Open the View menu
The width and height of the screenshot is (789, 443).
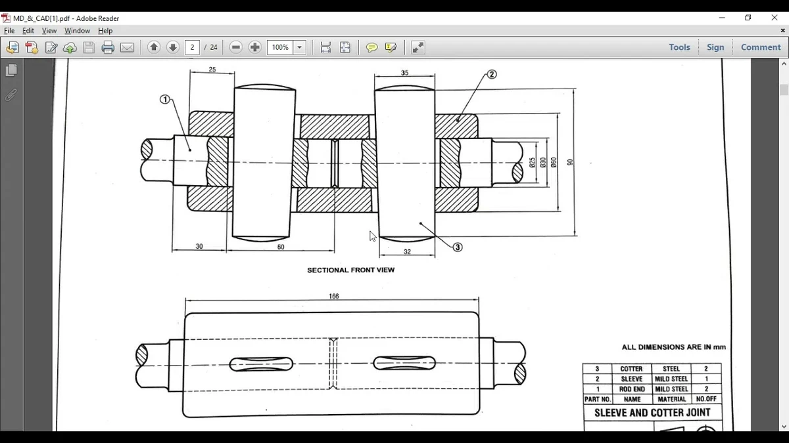pyautogui.click(x=49, y=31)
